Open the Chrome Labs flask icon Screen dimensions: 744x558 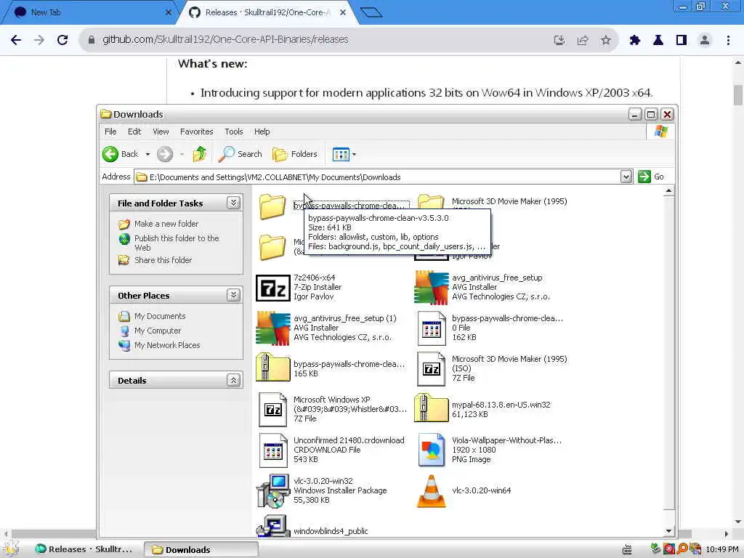click(x=658, y=40)
